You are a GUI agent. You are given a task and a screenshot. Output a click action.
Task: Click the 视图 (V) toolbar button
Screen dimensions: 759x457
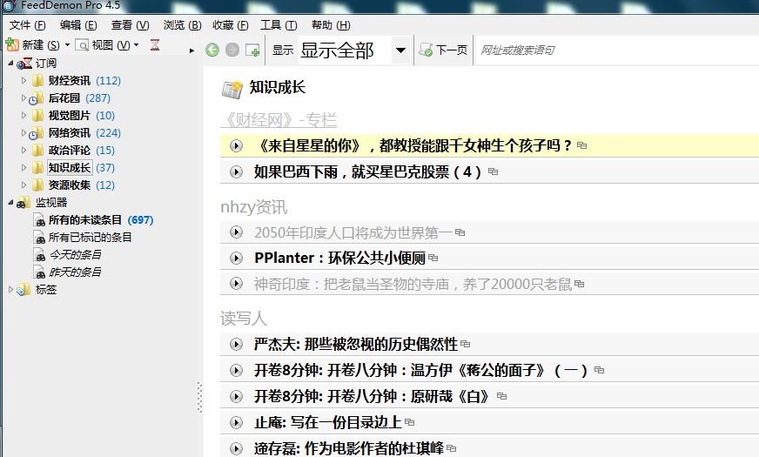[x=103, y=45]
